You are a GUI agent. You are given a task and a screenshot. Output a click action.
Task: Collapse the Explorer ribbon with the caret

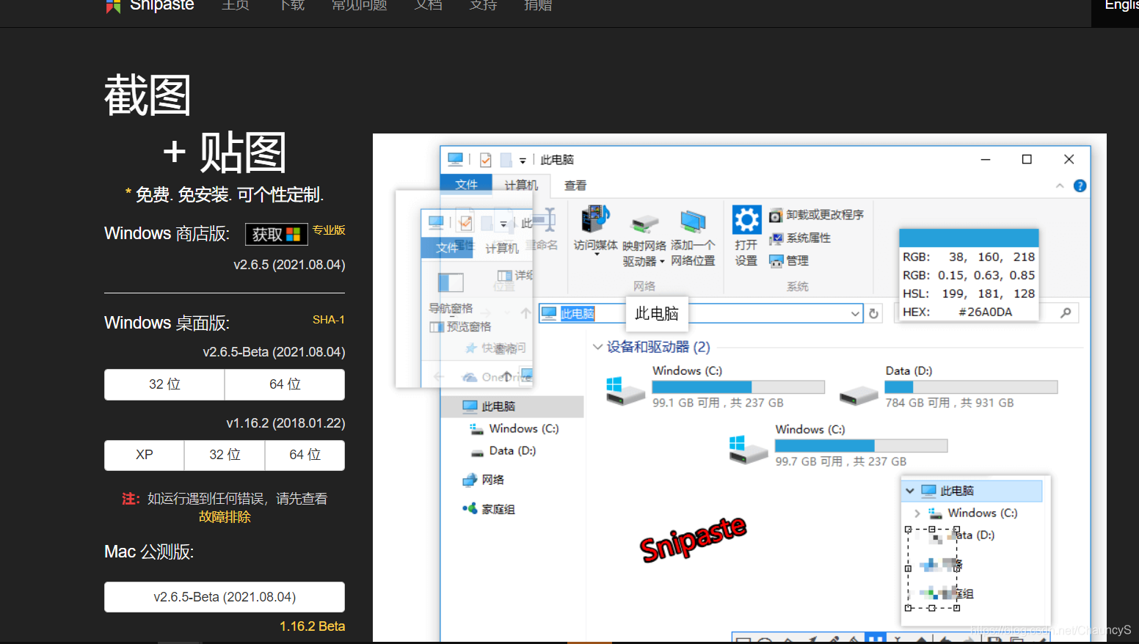pos(1060,186)
